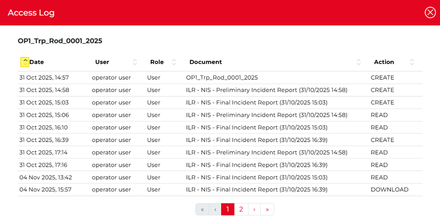Click operator user in the 16:39 row

(112, 140)
